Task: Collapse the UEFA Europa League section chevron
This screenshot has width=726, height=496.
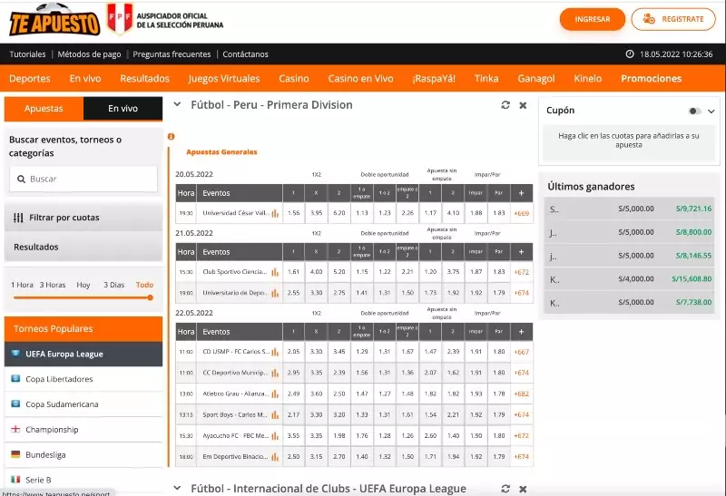Action: pyautogui.click(x=177, y=488)
